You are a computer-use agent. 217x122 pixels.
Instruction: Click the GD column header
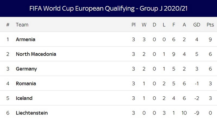click(x=196, y=25)
